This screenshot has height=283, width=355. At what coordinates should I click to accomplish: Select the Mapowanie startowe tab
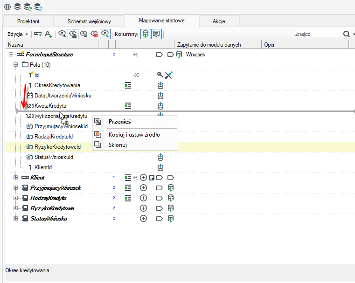(x=162, y=21)
